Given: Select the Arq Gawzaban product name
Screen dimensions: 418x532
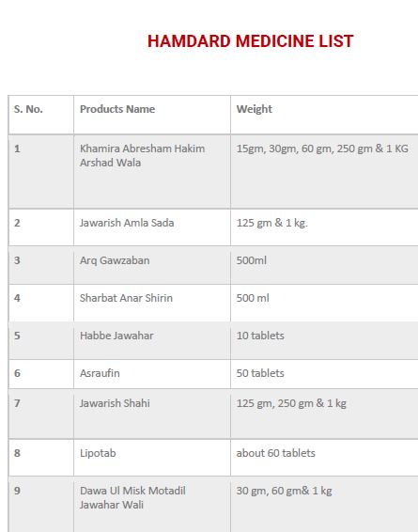Looking at the screenshot, I should click(115, 260).
